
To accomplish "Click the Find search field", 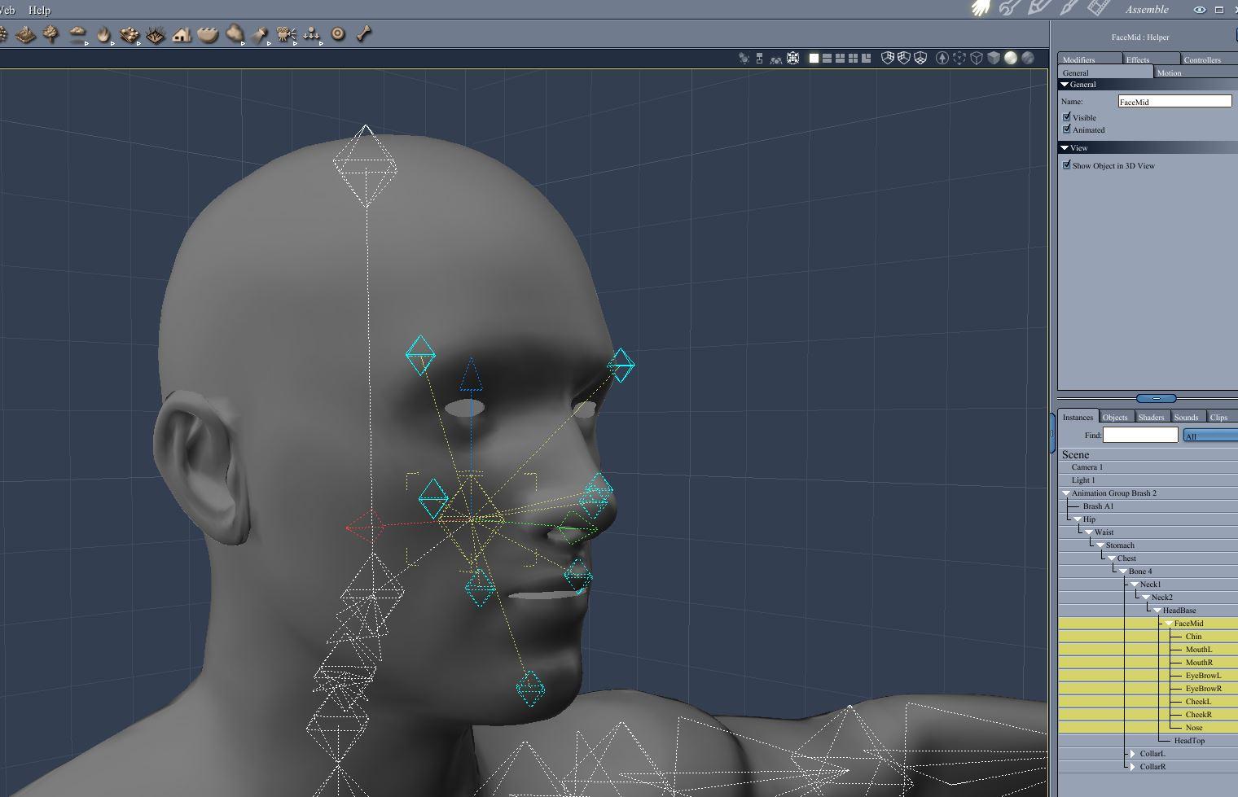I will 1140,436.
